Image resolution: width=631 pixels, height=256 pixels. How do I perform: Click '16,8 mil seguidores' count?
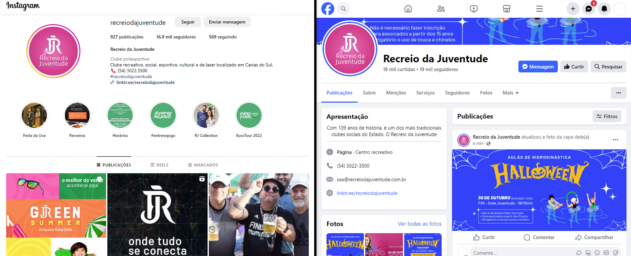(176, 37)
